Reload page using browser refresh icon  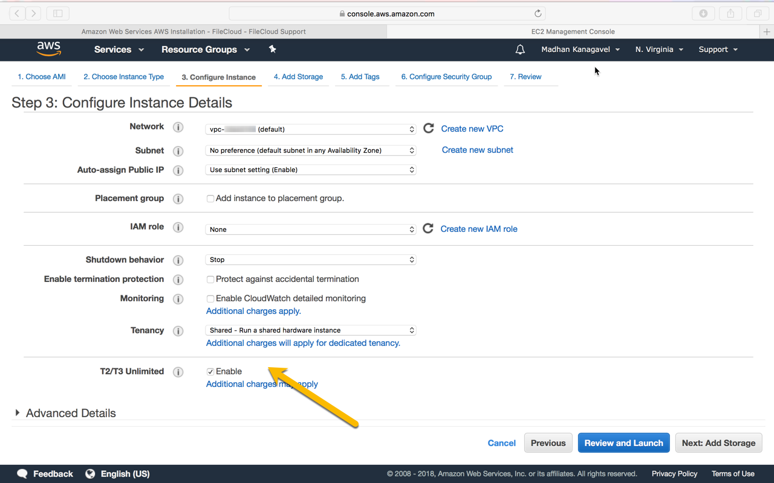tap(538, 13)
